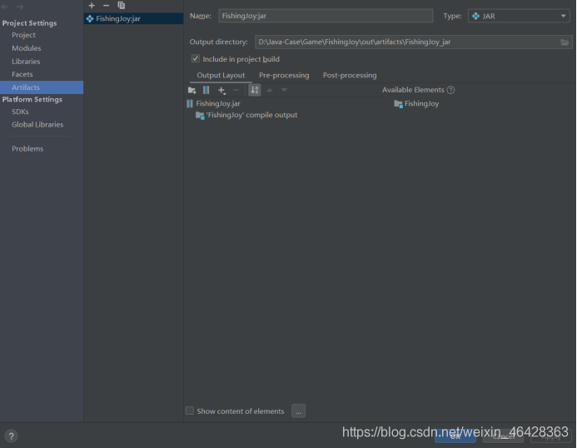
Task: Open Modules settings page
Action: [26, 48]
